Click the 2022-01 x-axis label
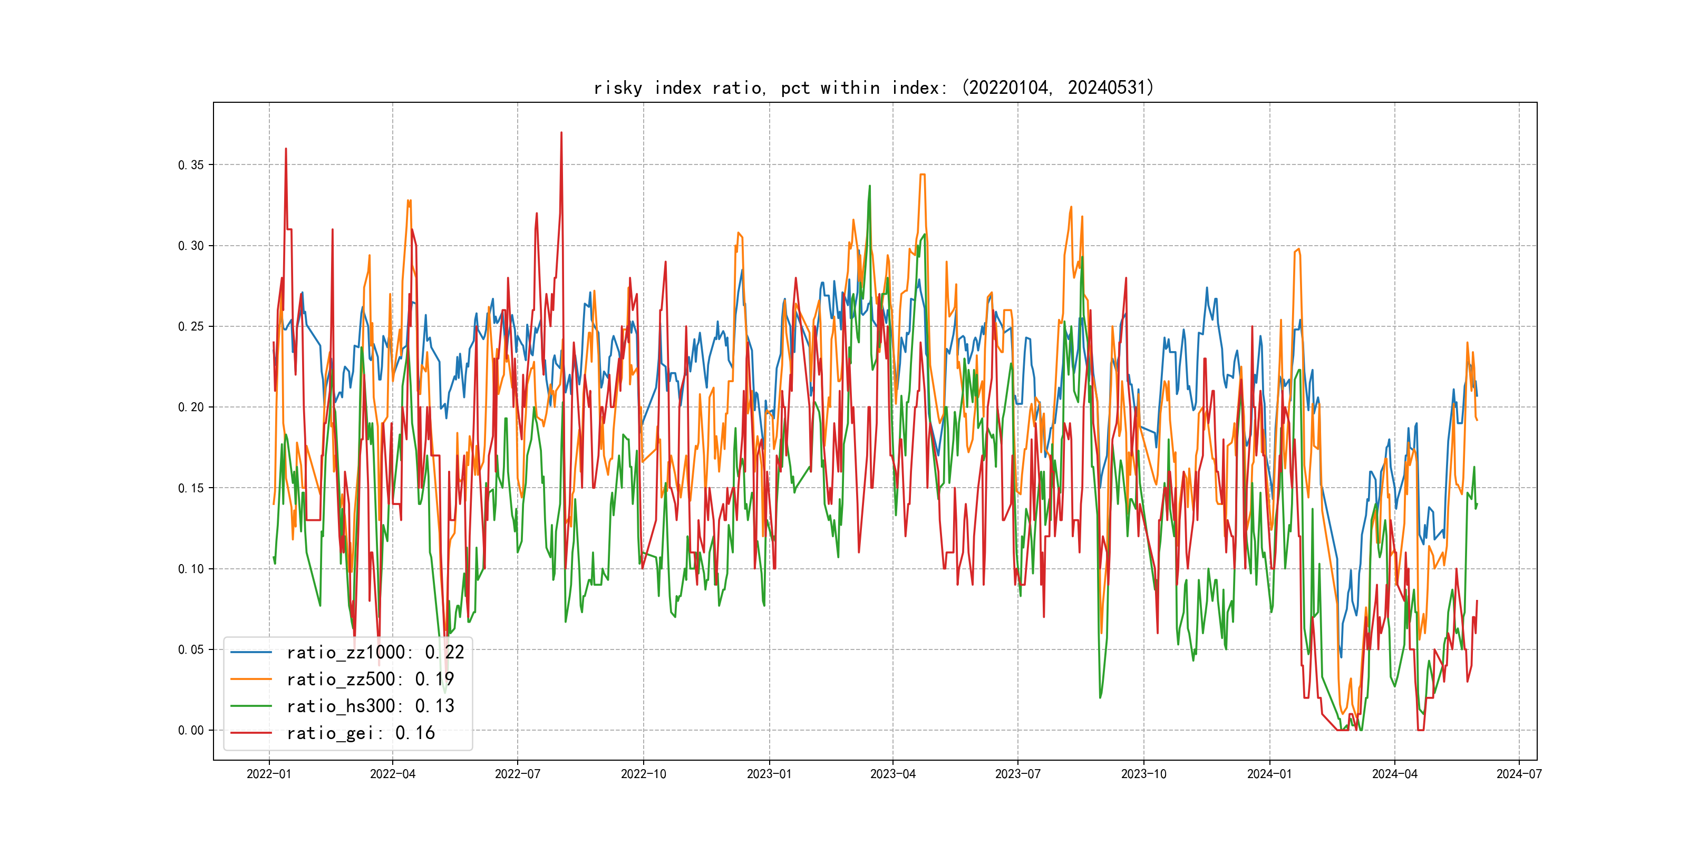Viewport: 1708px width, 854px height. 268,774
